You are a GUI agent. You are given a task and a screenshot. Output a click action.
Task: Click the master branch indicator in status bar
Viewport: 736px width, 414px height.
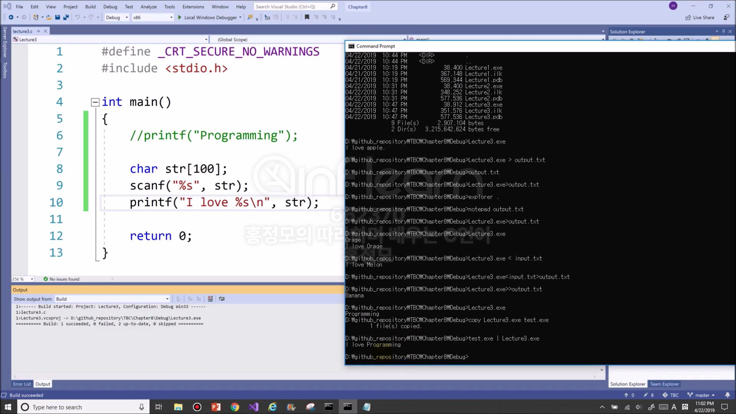(701, 395)
